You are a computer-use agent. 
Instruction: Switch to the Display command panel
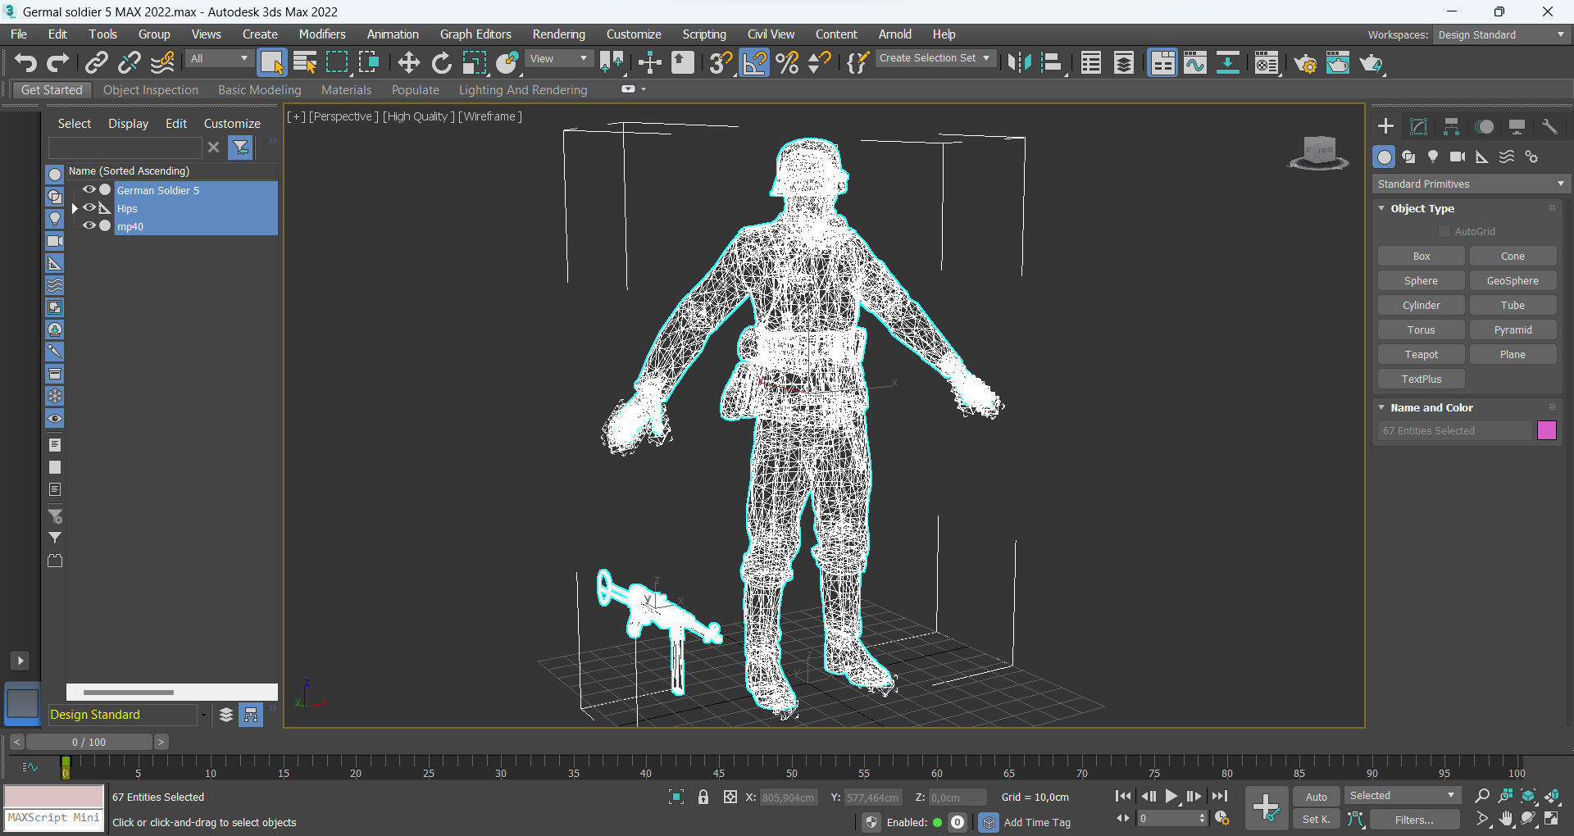pos(1517,126)
